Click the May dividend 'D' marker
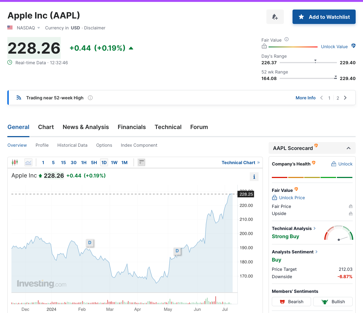 [x=177, y=251]
